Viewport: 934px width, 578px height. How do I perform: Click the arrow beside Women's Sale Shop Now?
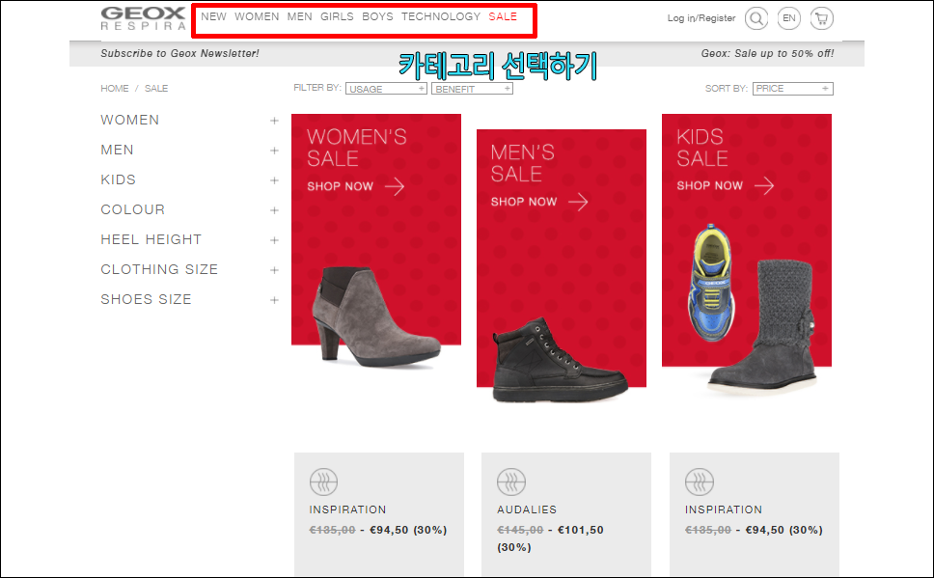tap(395, 186)
